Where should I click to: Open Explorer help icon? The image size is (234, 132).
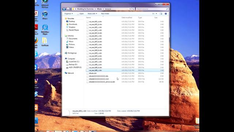166,14
